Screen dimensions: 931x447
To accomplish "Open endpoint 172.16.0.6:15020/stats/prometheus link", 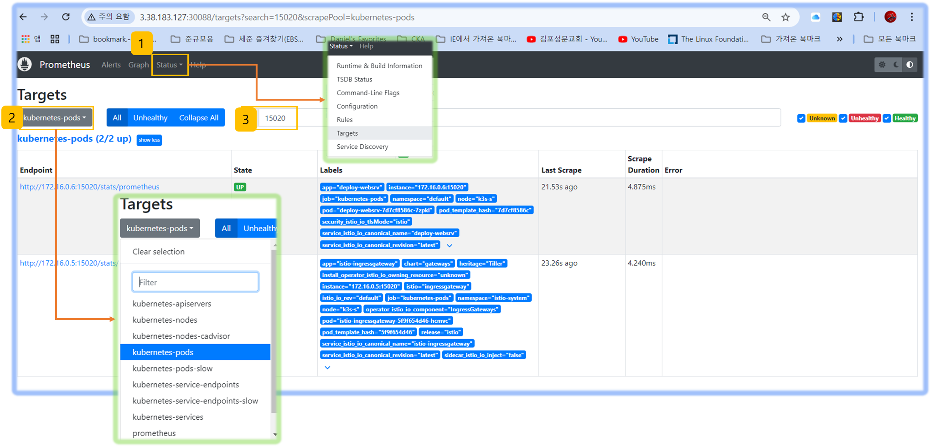I will [89, 187].
